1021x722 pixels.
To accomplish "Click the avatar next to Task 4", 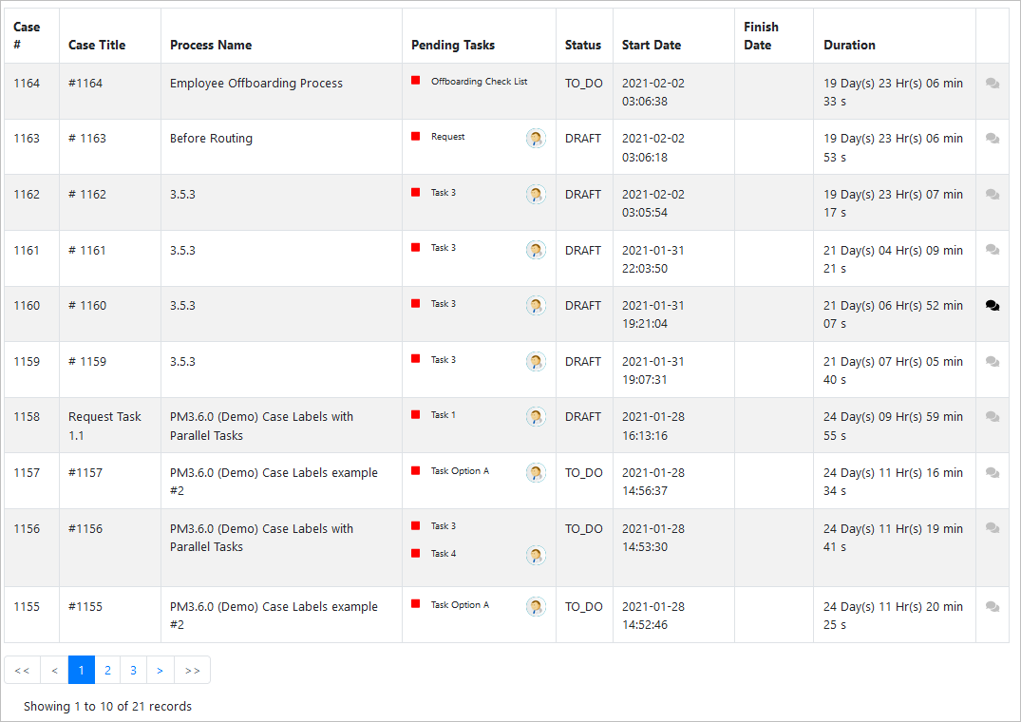I will pos(536,555).
